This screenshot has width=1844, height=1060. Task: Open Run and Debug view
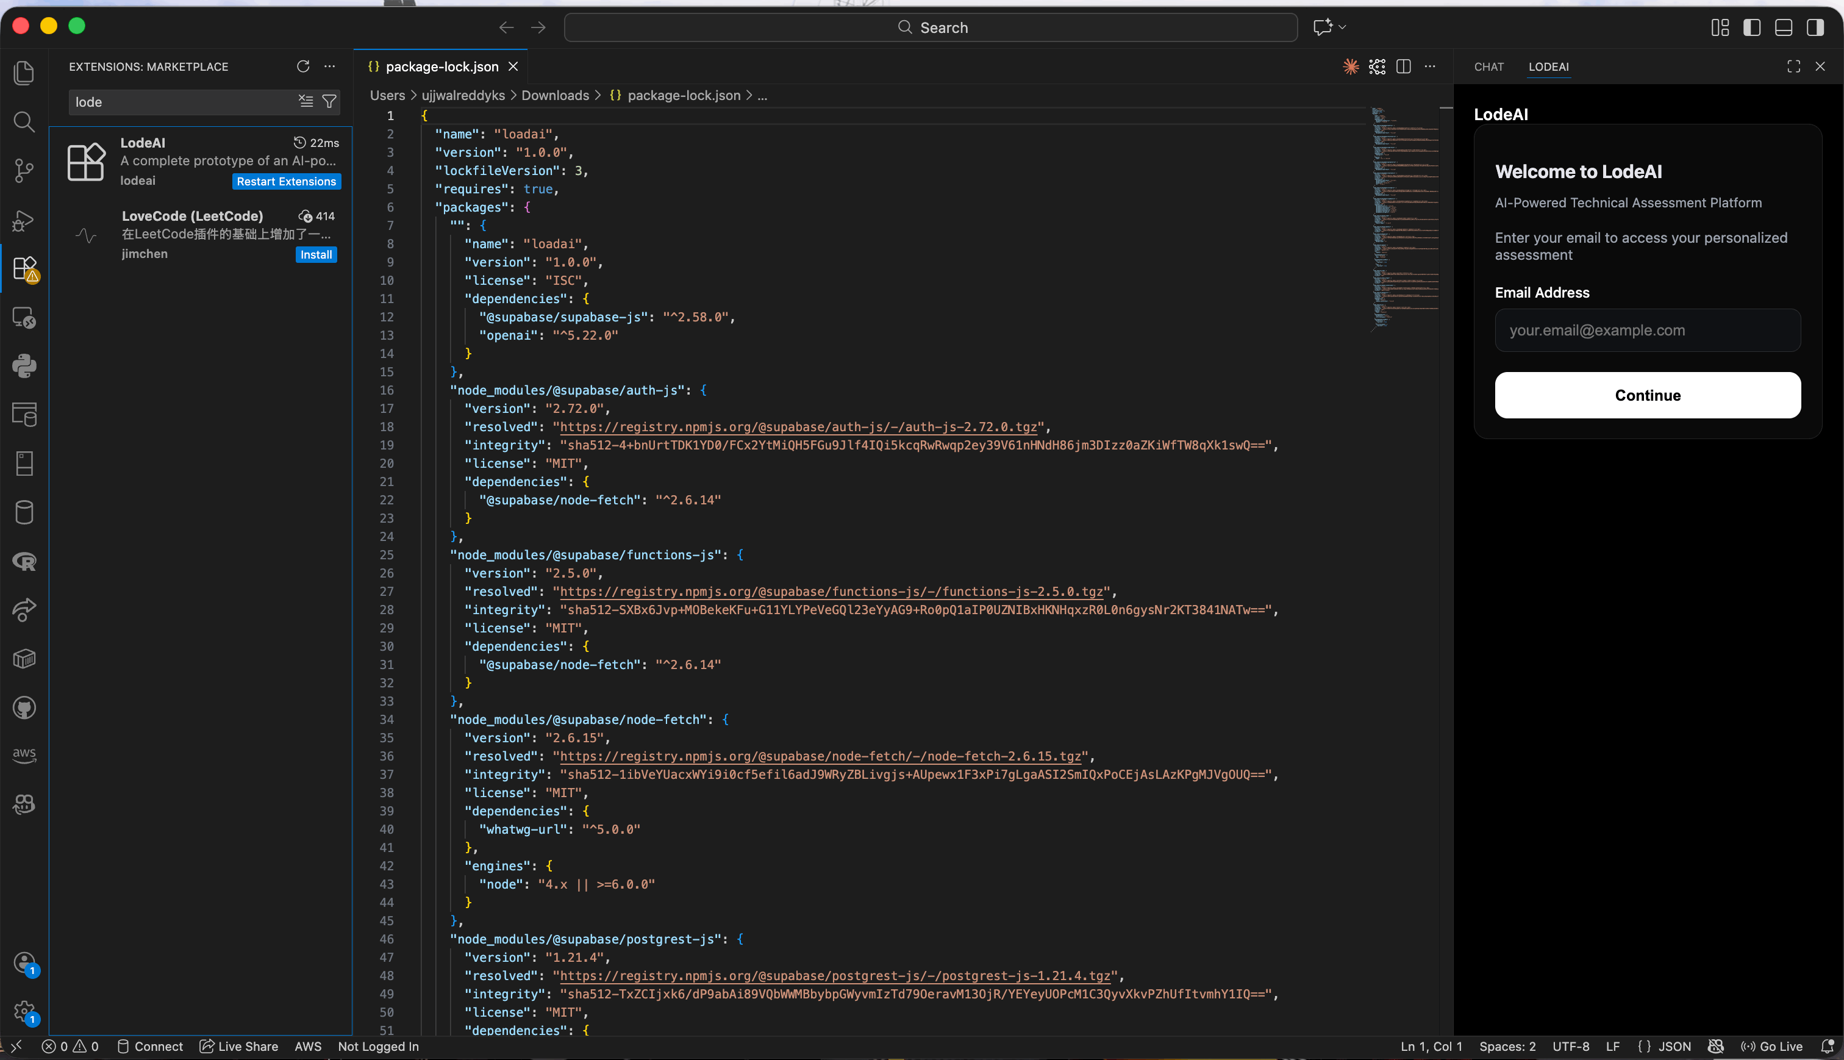click(x=24, y=220)
